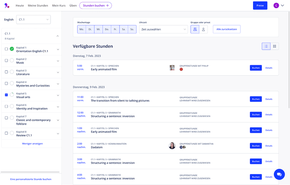Uncheck the Kapitel 5 Visual arts checkbox
The height and width of the screenshot is (185, 290).
(6, 95)
